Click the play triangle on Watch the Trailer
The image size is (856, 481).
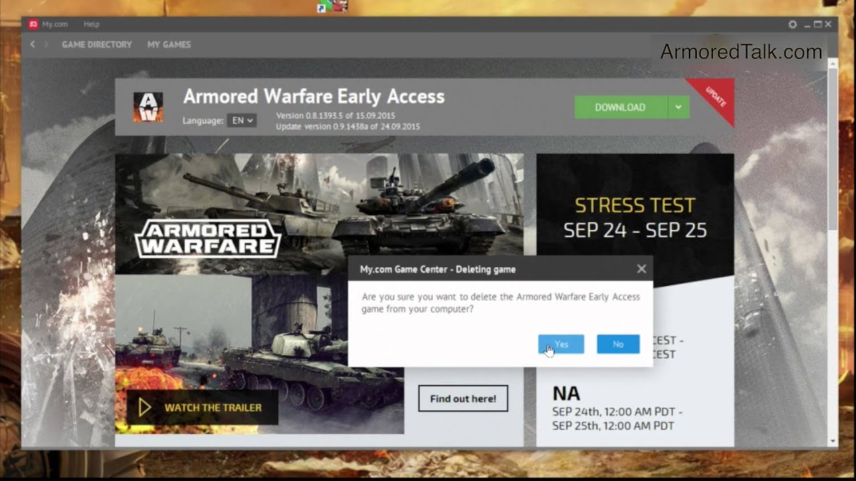pos(144,408)
